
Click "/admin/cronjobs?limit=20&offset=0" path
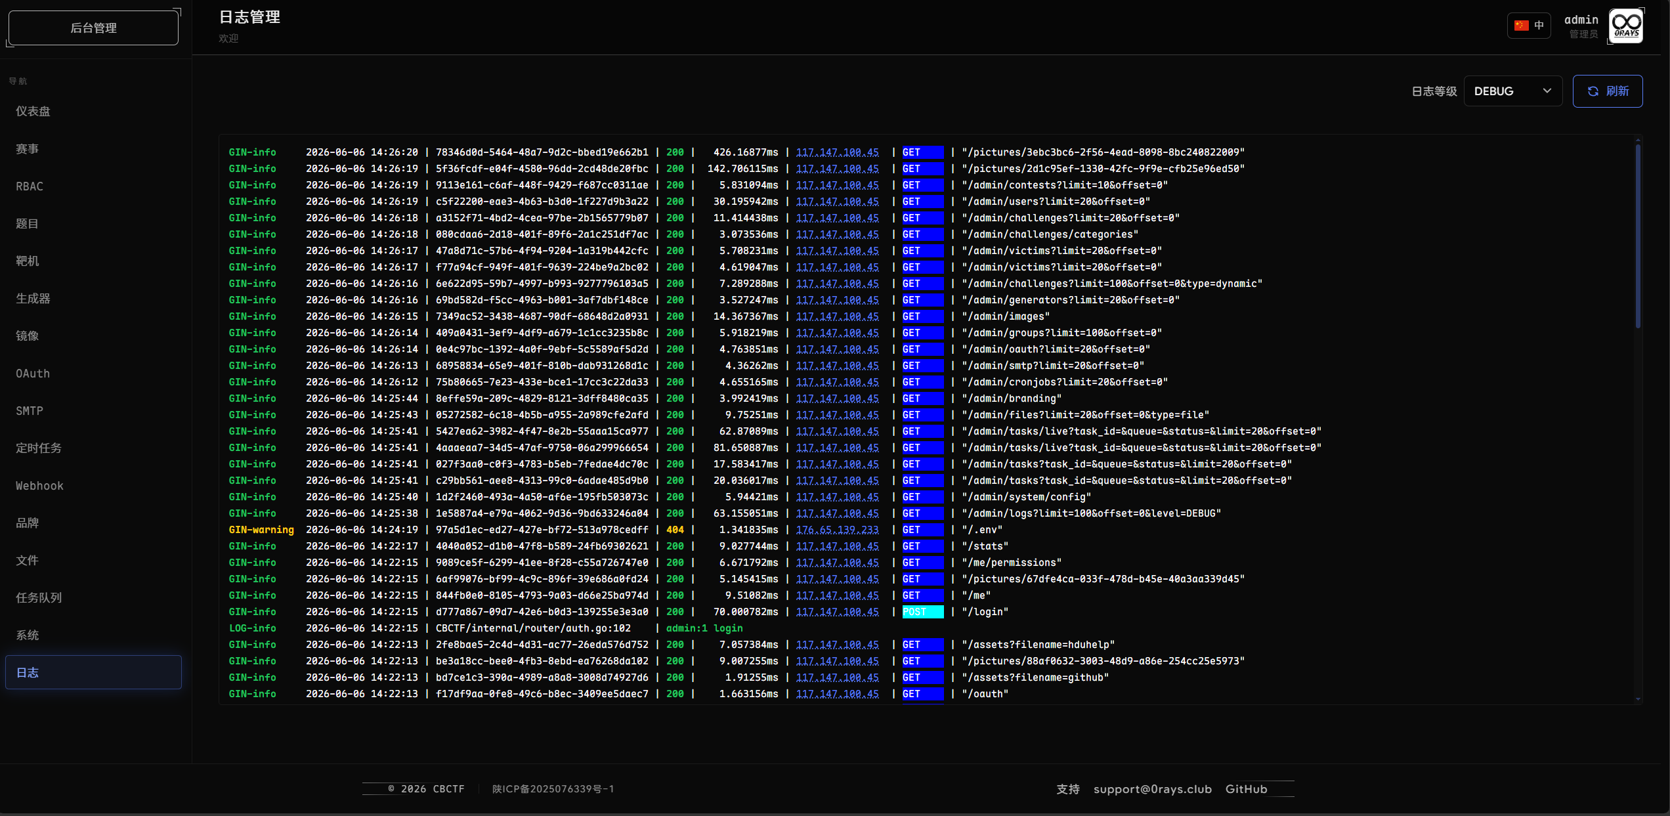click(x=1065, y=382)
